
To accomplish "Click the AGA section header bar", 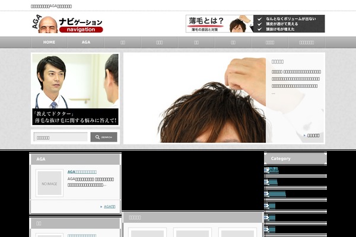I will tap(75, 159).
